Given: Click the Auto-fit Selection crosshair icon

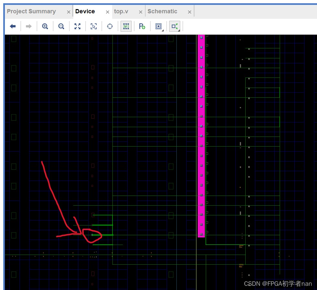Looking at the screenshot, I should point(110,26).
